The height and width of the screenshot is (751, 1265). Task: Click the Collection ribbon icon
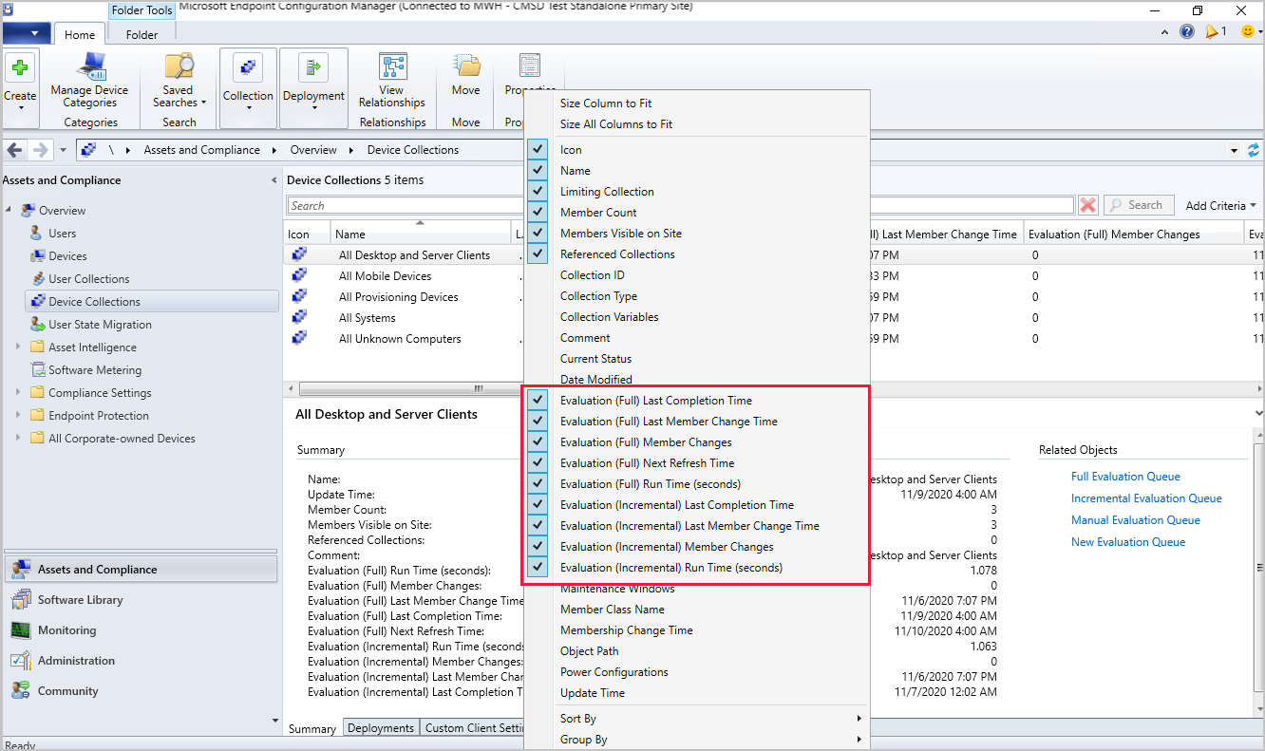tap(248, 68)
